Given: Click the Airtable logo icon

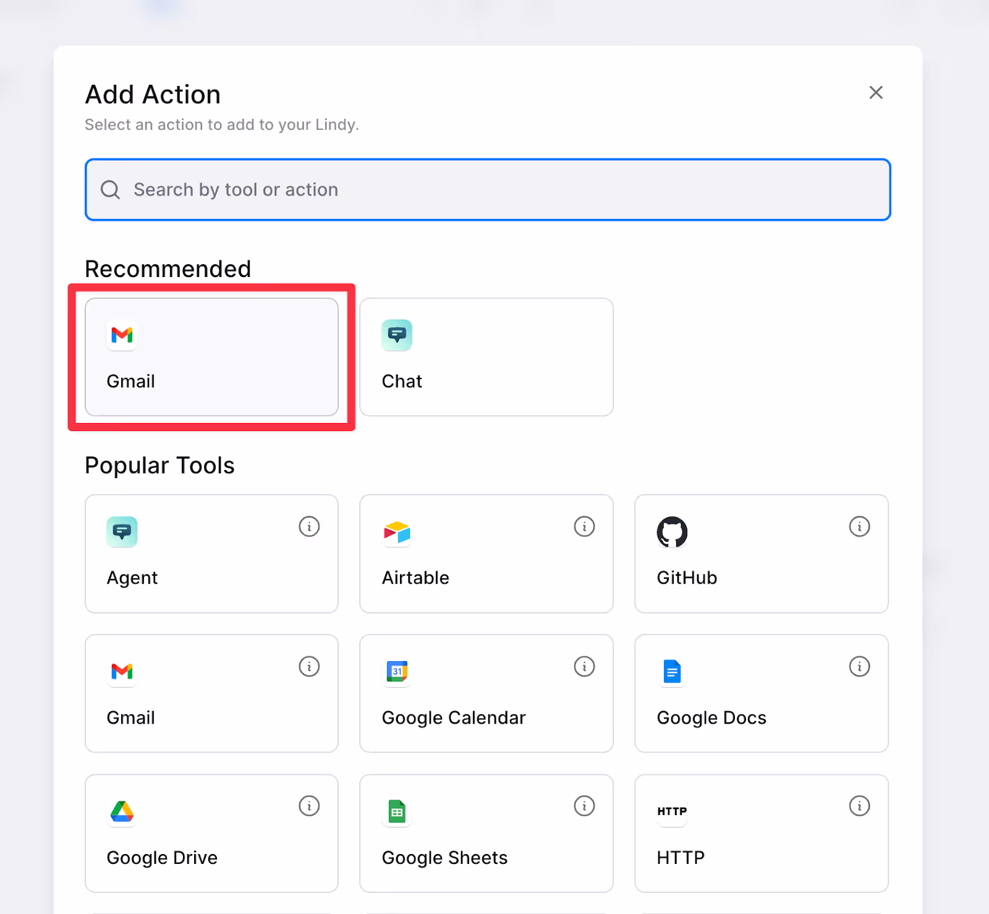Looking at the screenshot, I should pos(397,532).
